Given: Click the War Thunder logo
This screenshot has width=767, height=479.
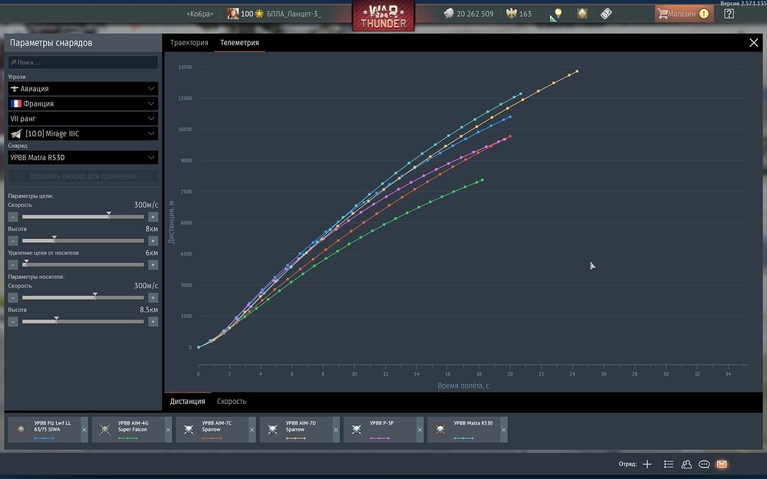Looking at the screenshot, I should (383, 16).
